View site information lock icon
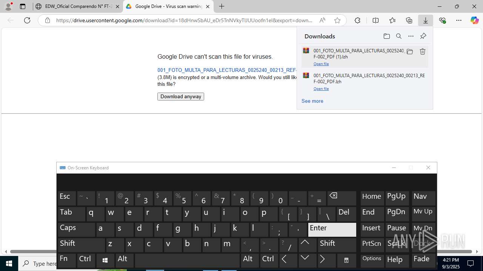This screenshot has height=271, width=483. [48, 20]
